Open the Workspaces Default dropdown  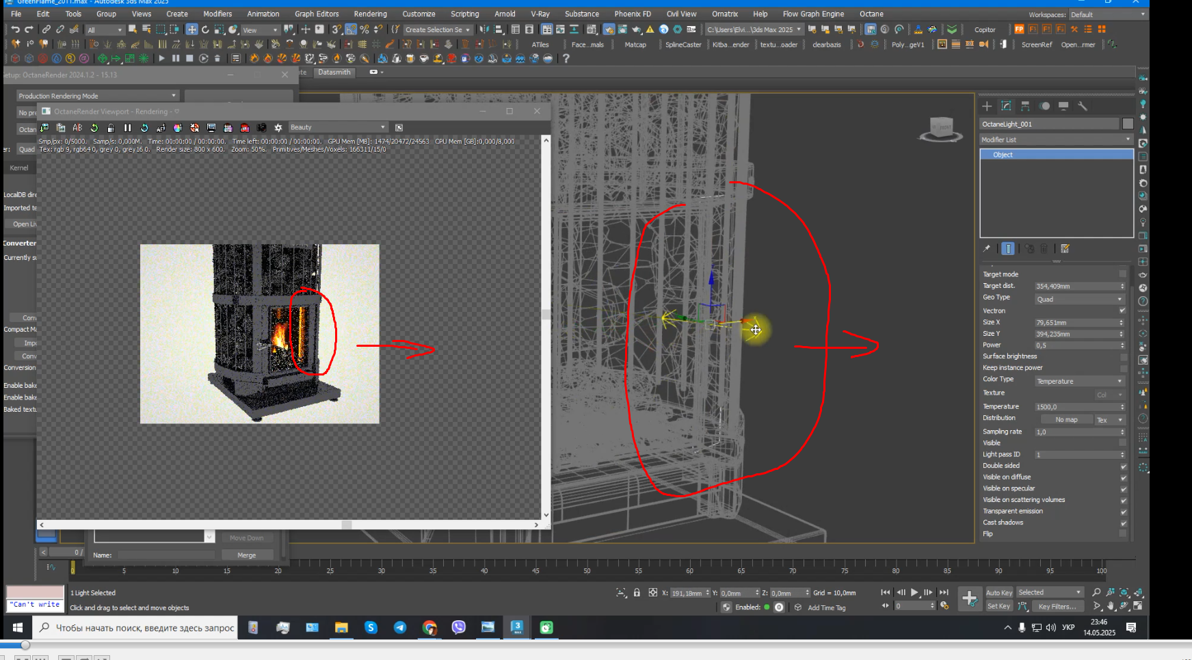coord(1107,14)
